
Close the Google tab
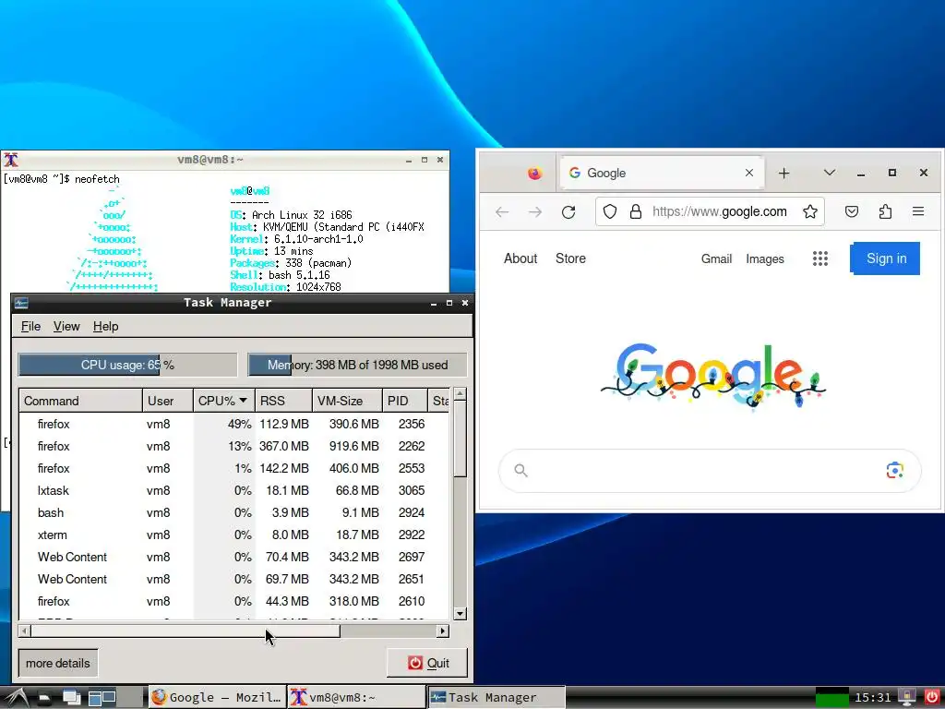point(749,173)
